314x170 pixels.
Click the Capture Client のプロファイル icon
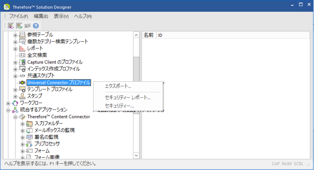click(22, 62)
